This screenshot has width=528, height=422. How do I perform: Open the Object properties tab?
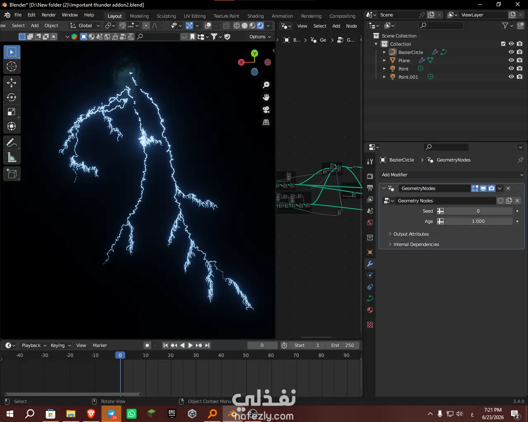click(x=370, y=252)
